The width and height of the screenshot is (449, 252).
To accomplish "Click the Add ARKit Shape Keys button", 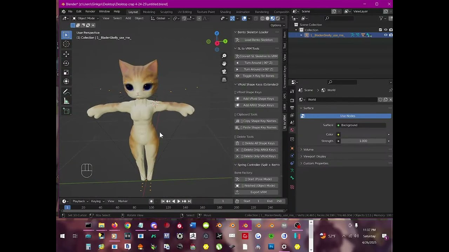I will (257, 105).
